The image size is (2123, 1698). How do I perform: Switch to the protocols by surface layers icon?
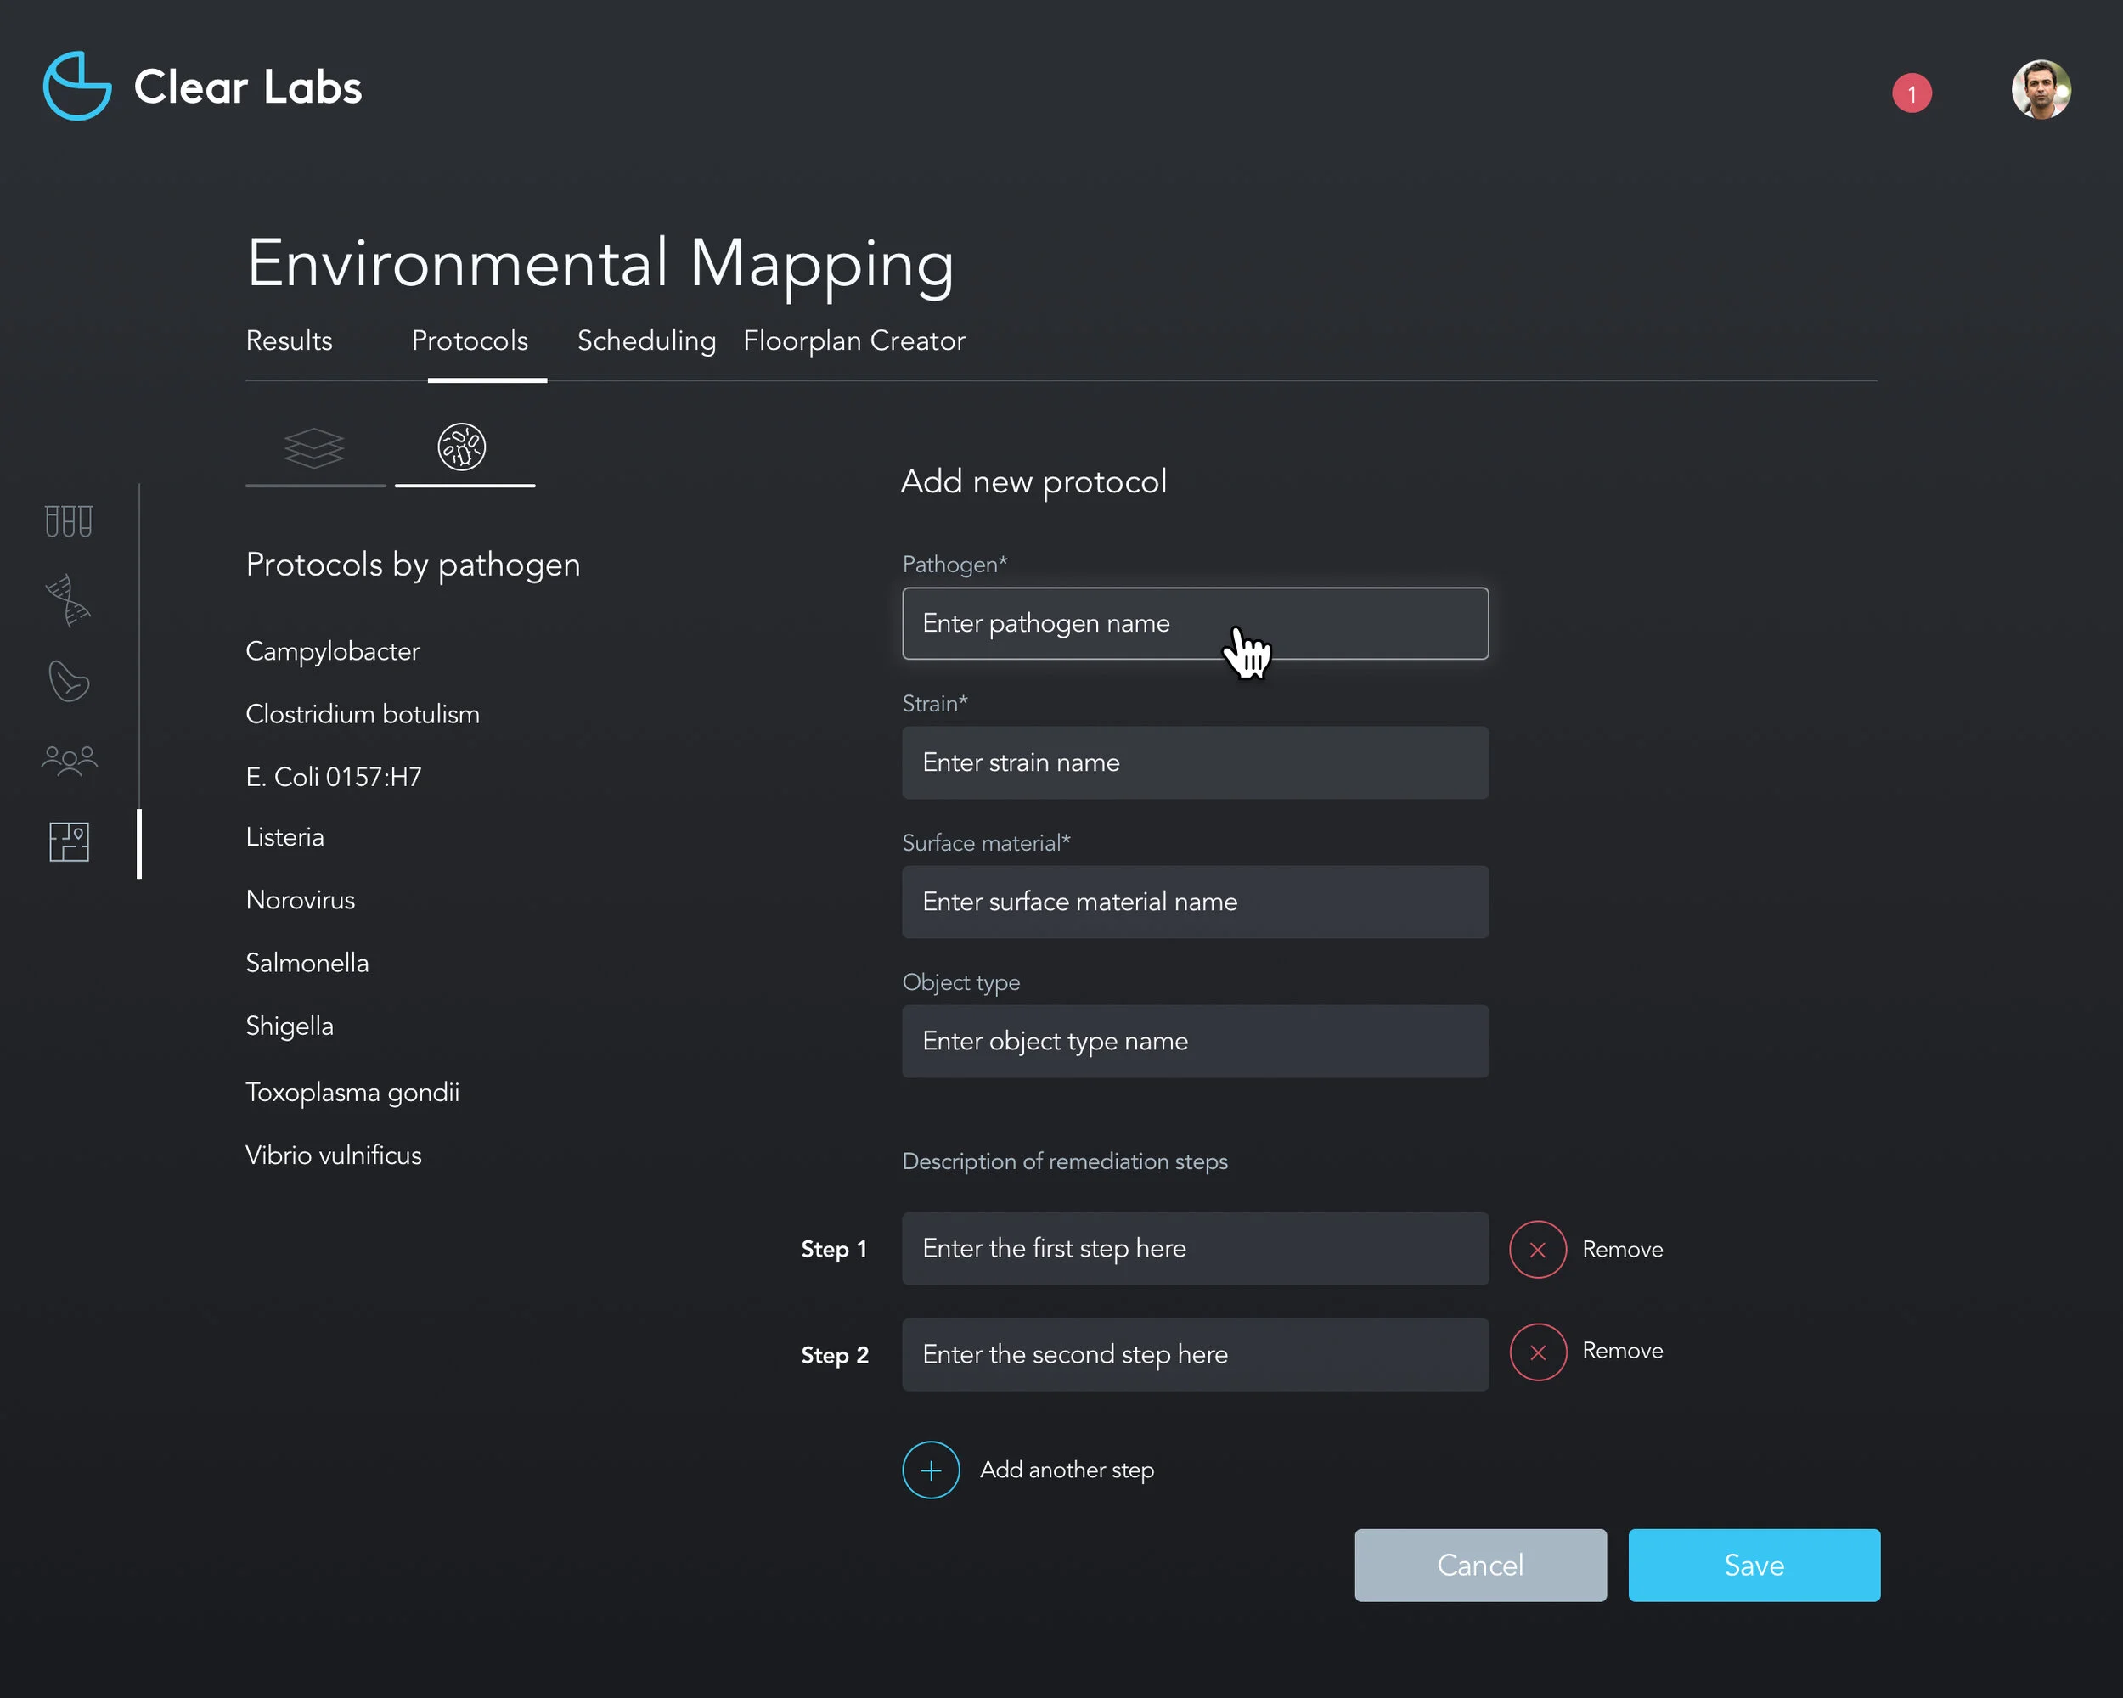(314, 448)
